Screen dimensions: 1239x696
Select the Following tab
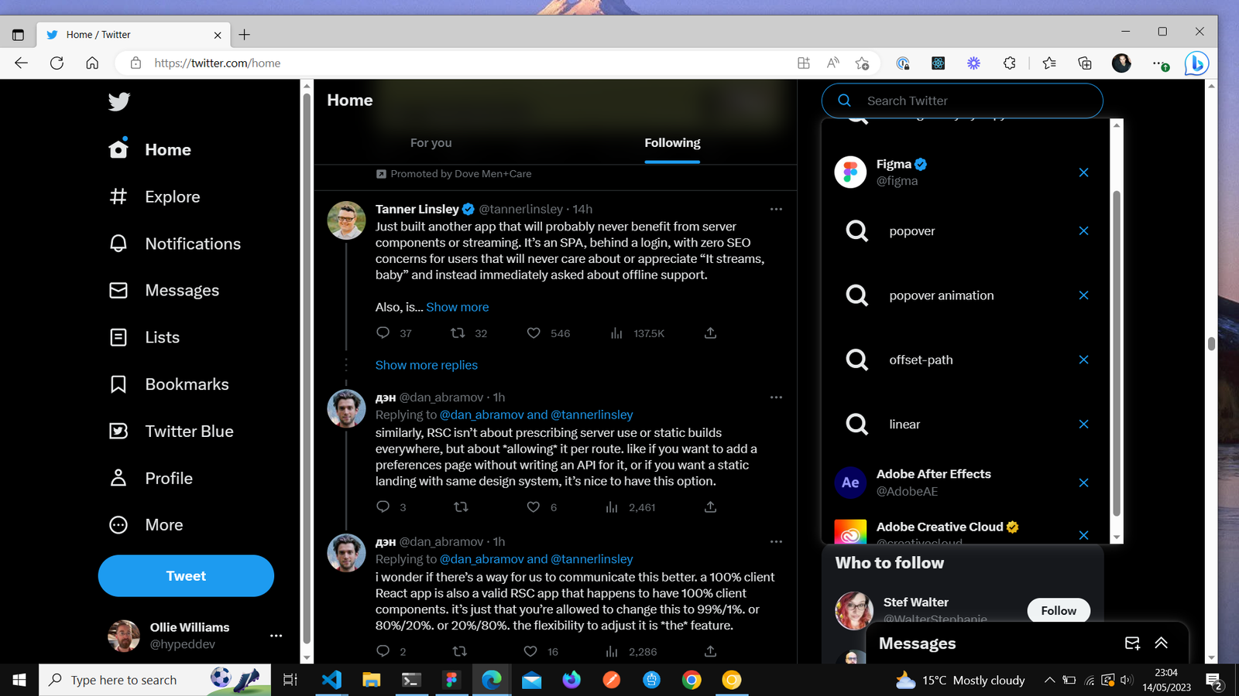pos(671,142)
